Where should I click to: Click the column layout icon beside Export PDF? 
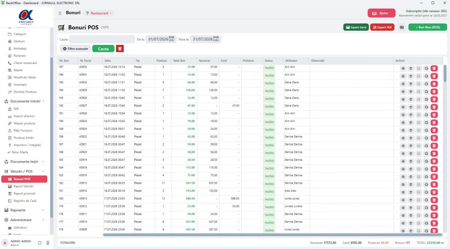click(402, 27)
